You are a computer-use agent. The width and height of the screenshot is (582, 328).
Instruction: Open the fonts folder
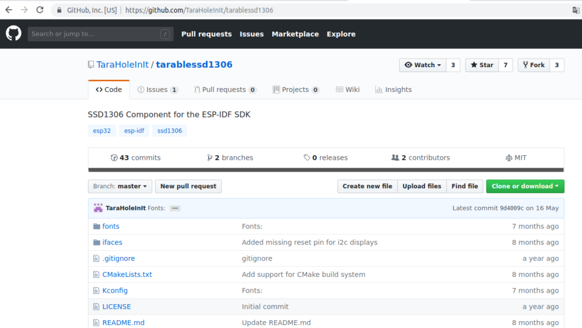pos(111,226)
